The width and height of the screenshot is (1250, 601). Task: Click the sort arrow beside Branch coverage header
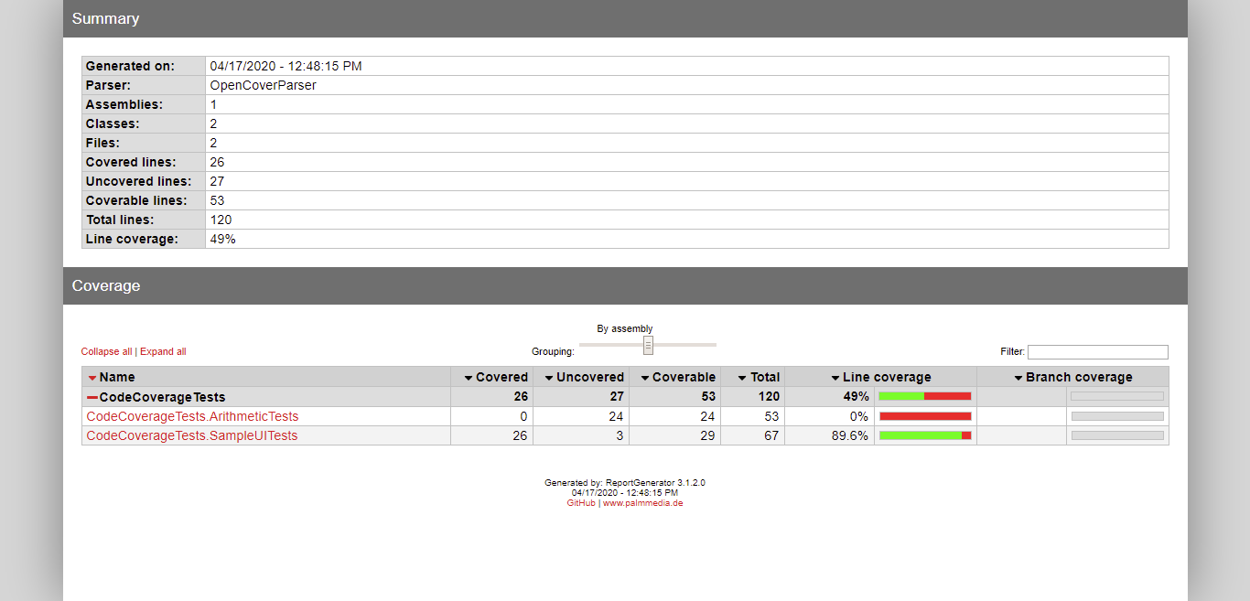1018,378
